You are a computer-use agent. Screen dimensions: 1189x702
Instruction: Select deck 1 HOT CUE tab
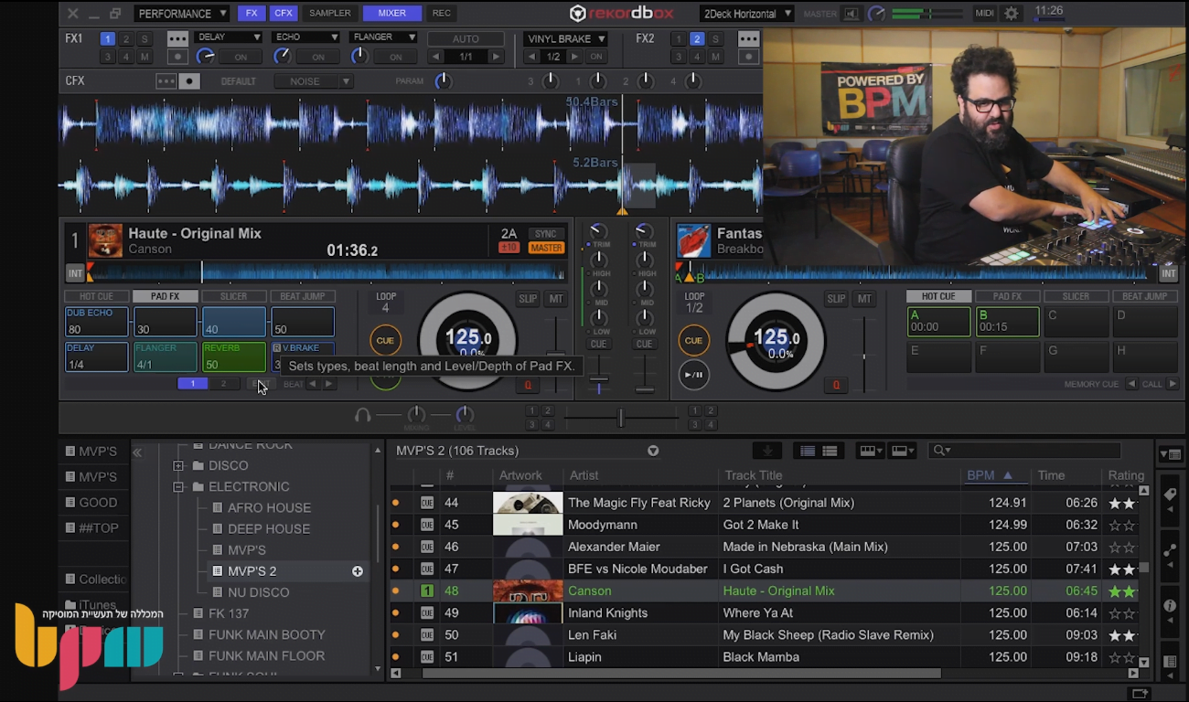pos(97,296)
